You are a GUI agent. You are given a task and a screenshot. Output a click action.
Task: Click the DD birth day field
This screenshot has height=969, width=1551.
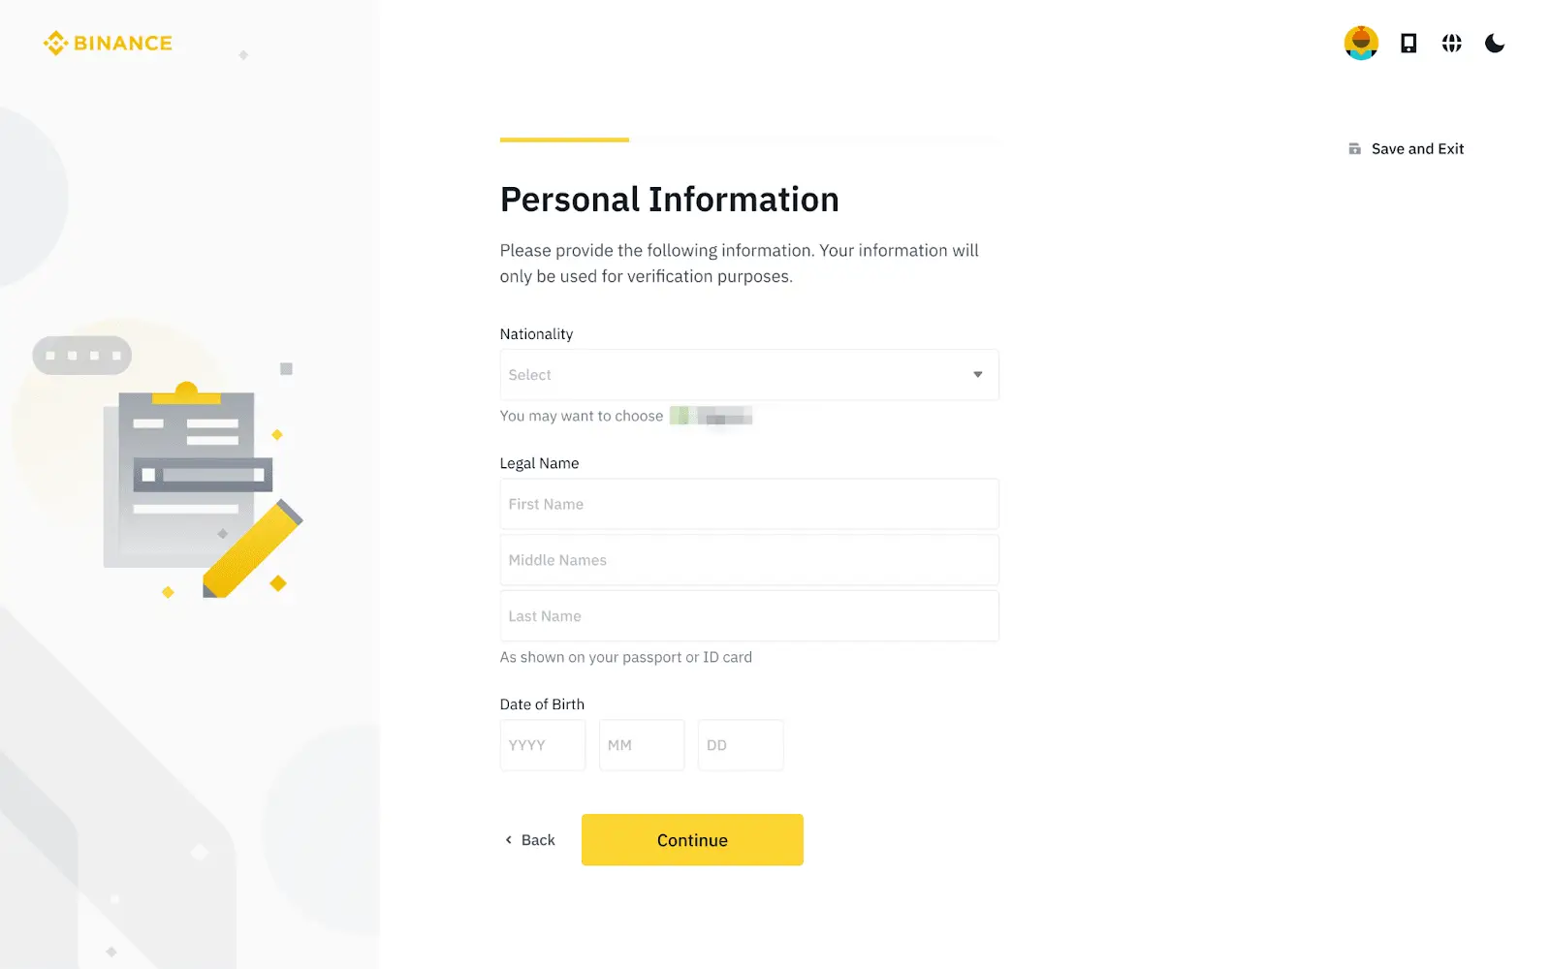tap(740, 745)
